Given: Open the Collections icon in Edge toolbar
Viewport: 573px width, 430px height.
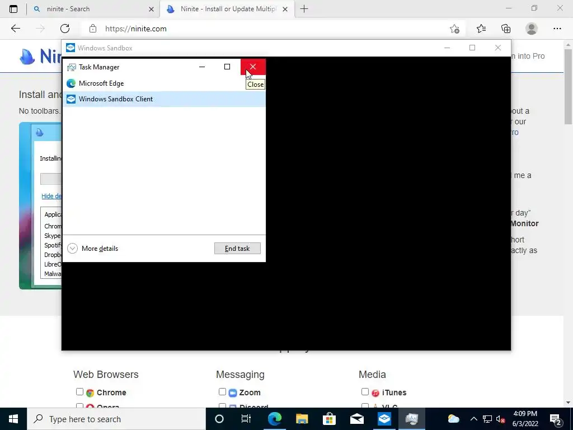Looking at the screenshot, I should pos(506,29).
